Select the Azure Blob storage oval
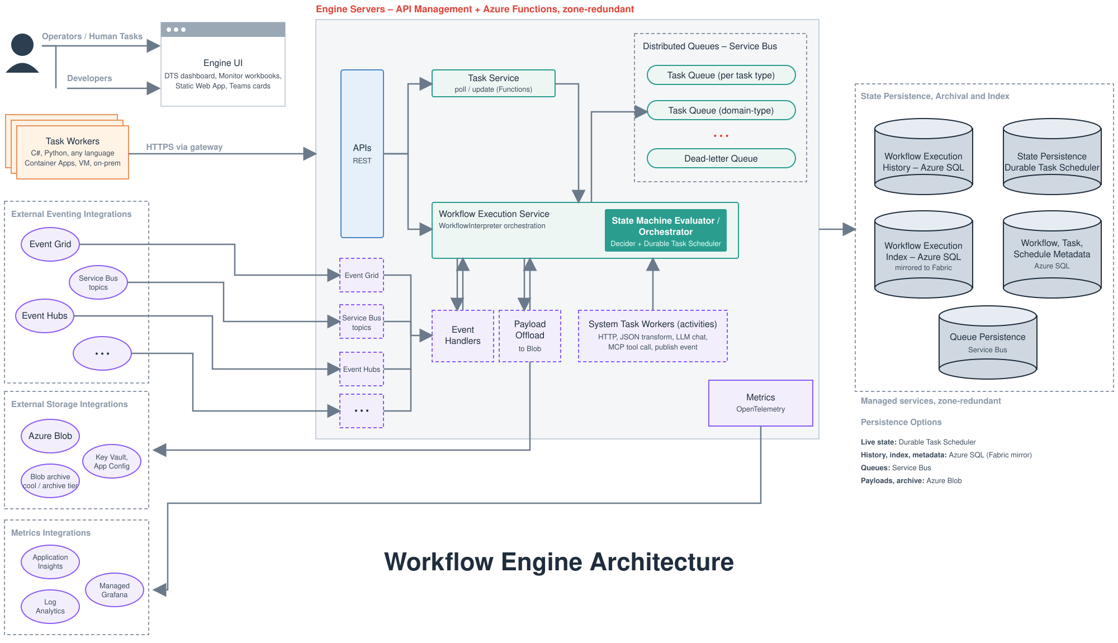Screen dimensions: 1118x643 [50, 436]
